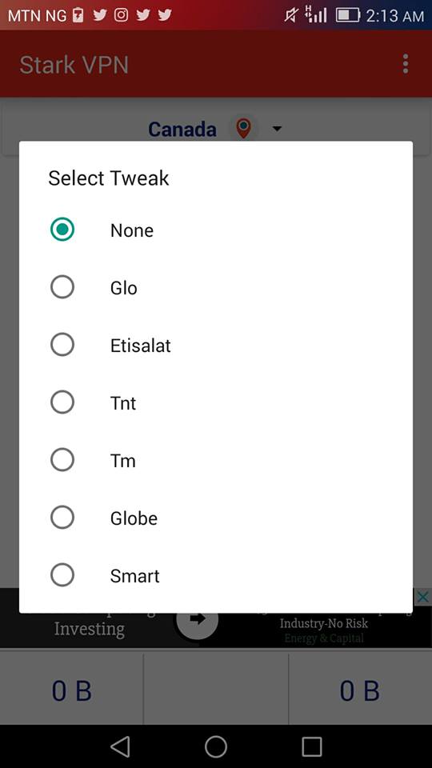The height and width of the screenshot is (768, 432).
Task: Tap the ad's round arrow button
Action: (x=197, y=619)
